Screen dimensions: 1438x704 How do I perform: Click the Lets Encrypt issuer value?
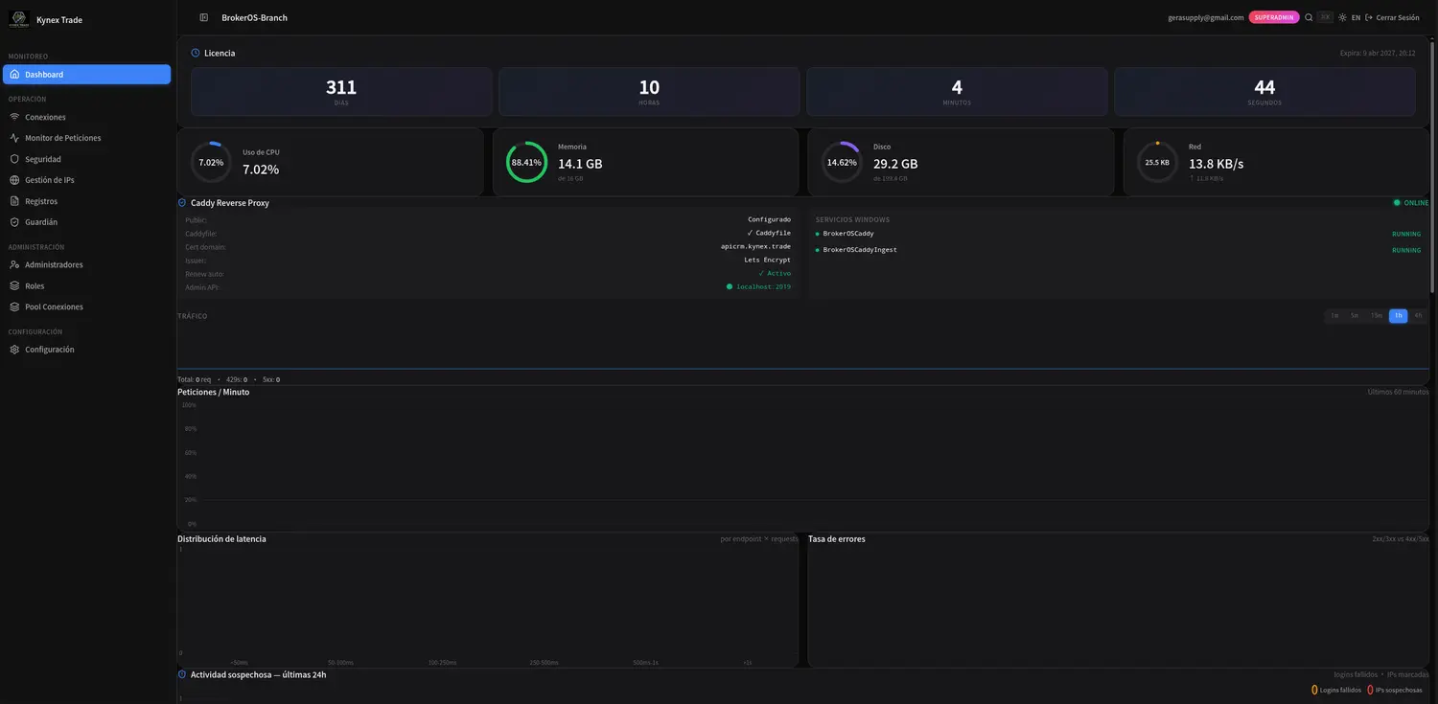point(767,261)
